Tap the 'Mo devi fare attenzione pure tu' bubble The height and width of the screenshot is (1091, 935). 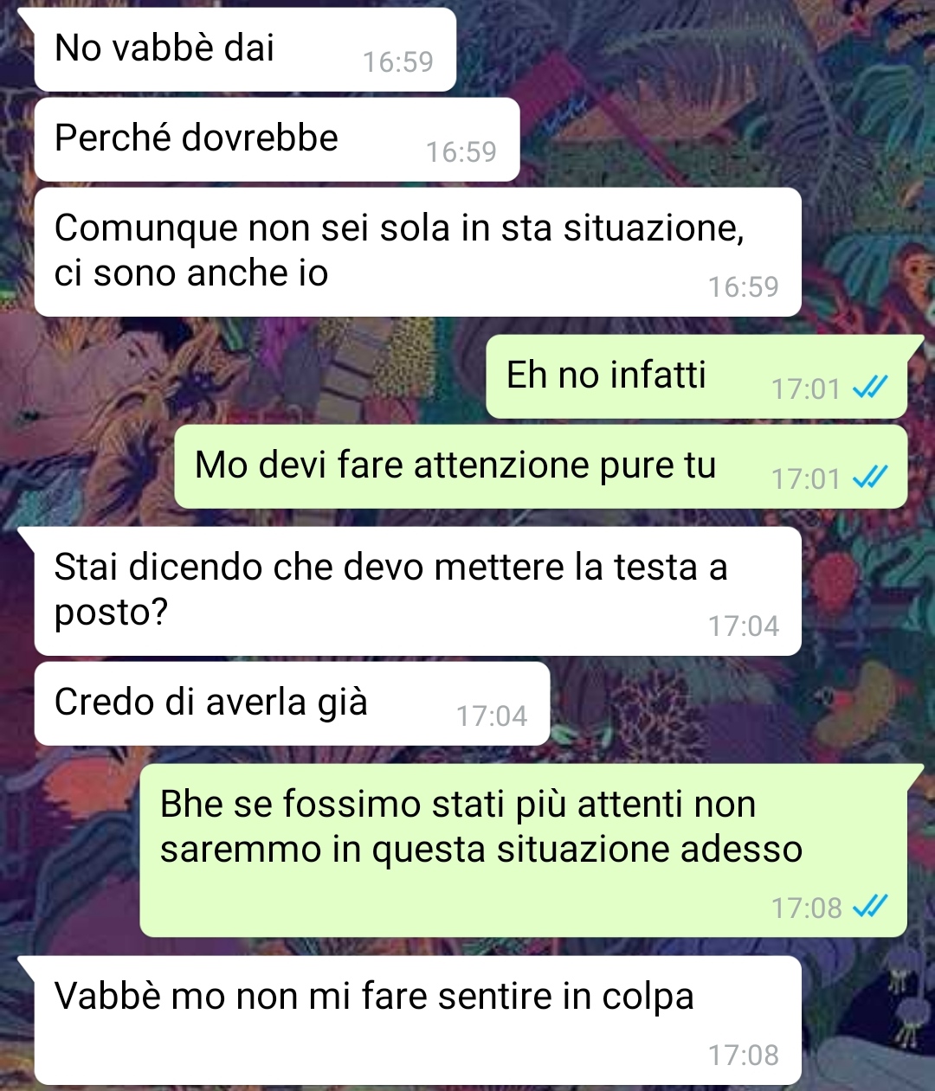[x=541, y=466]
